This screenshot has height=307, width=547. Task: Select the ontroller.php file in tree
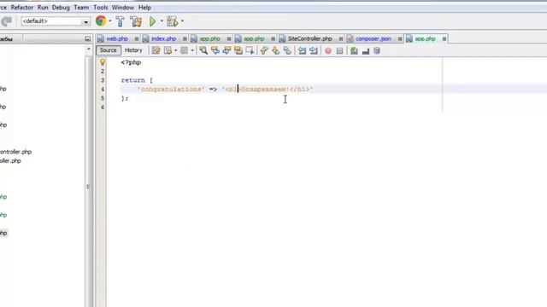[x=15, y=152]
